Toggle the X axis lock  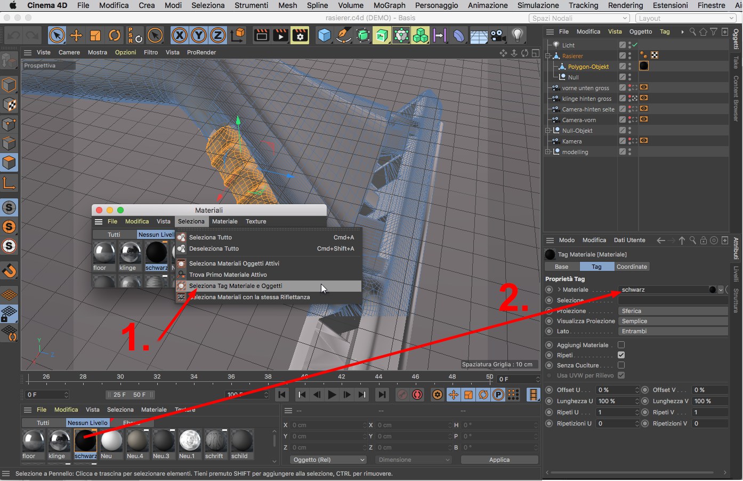[x=180, y=36]
